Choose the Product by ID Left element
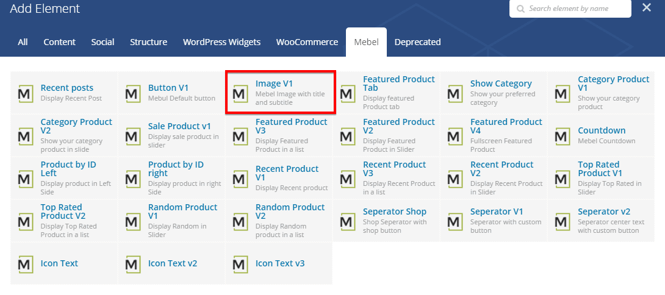Image resolution: width=665 pixels, height=295 pixels. 68,169
